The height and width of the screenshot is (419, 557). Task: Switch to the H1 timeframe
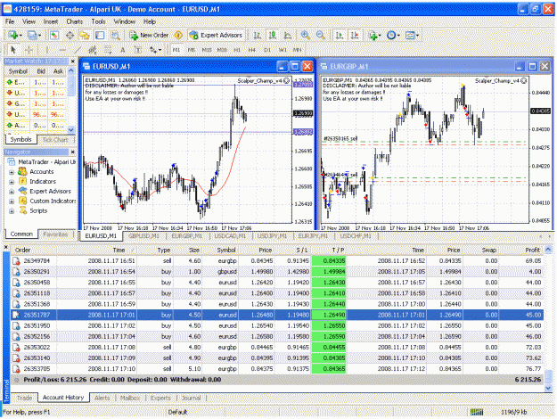[237, 50]
